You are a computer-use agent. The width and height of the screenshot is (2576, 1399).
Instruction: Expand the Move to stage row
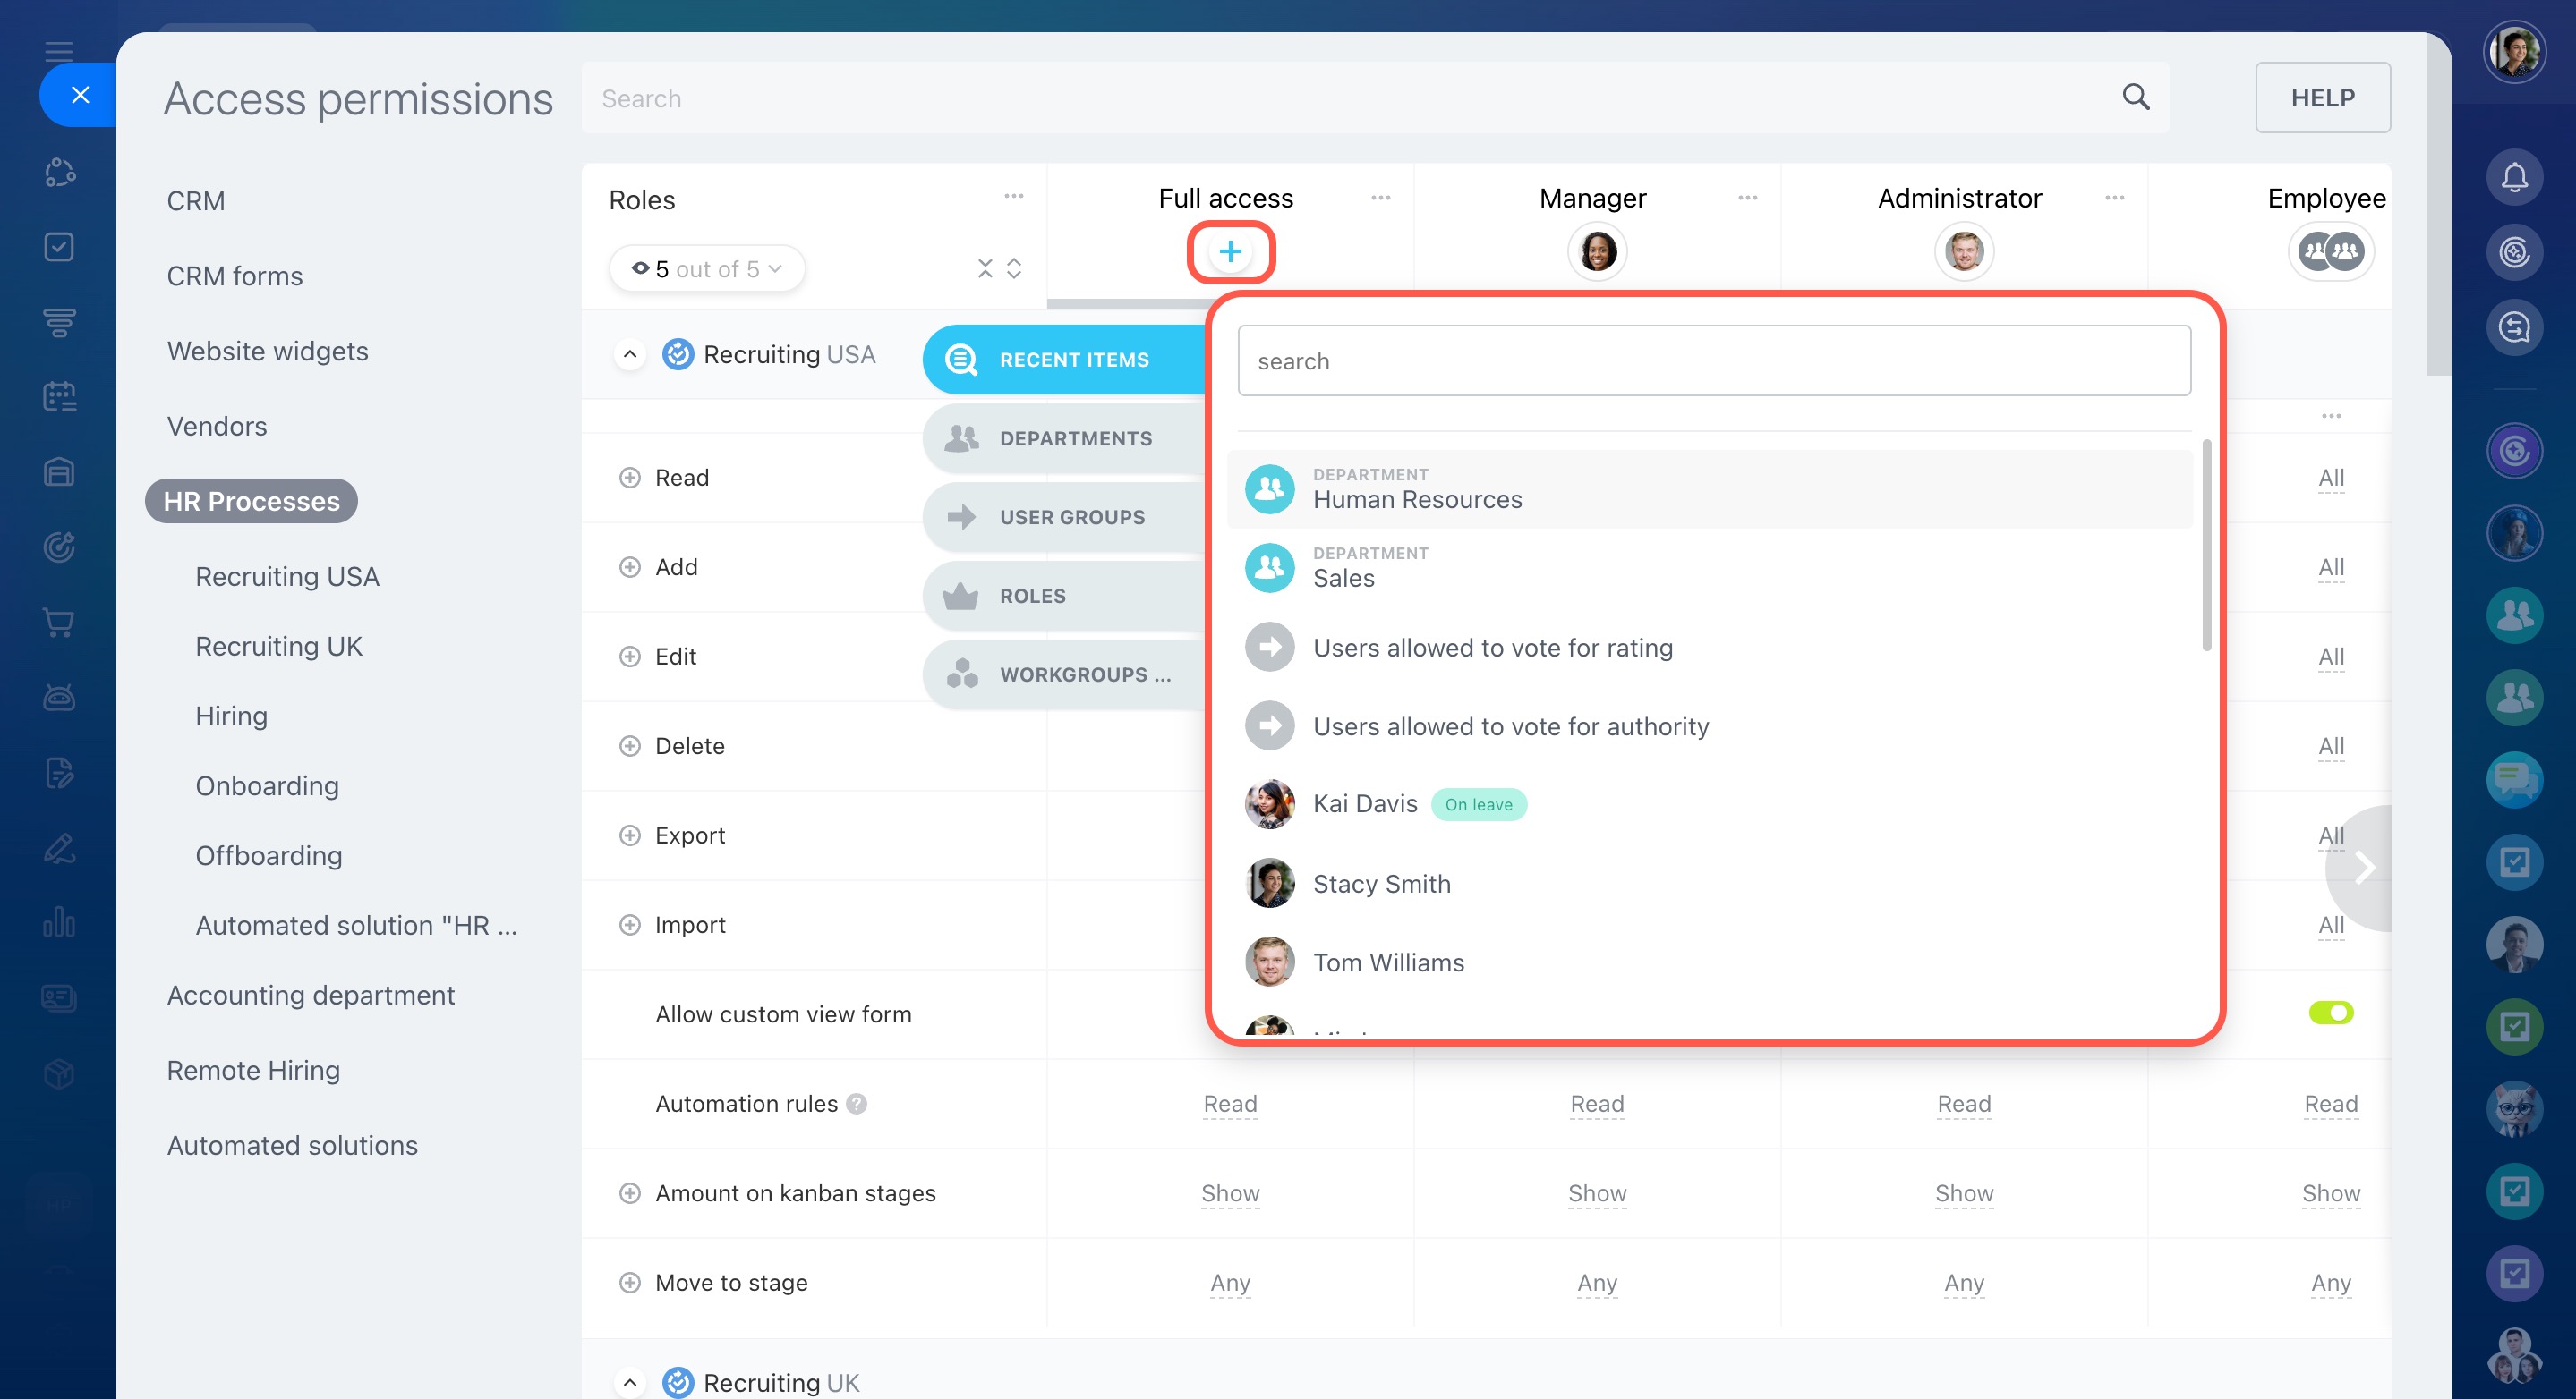[629, 1282]
